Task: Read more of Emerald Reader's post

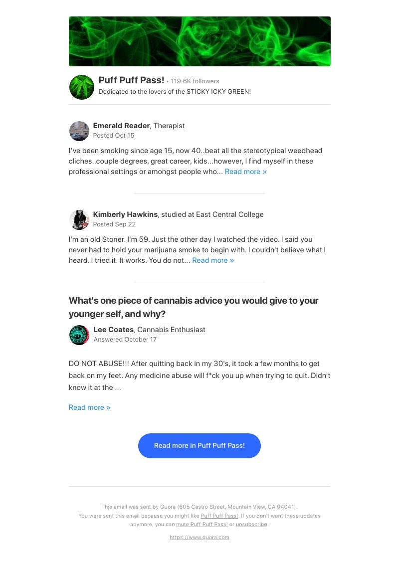Action: click(x=245, y=171)
